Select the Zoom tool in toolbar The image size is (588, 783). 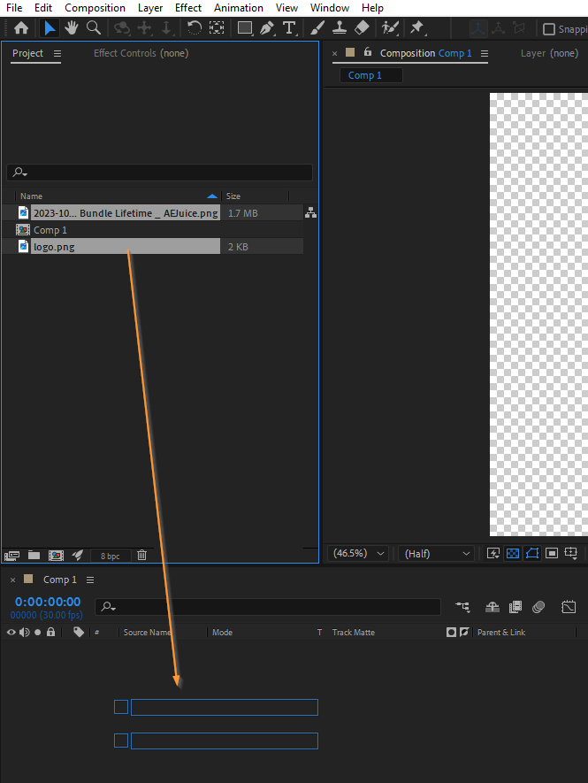coord(94,27)
